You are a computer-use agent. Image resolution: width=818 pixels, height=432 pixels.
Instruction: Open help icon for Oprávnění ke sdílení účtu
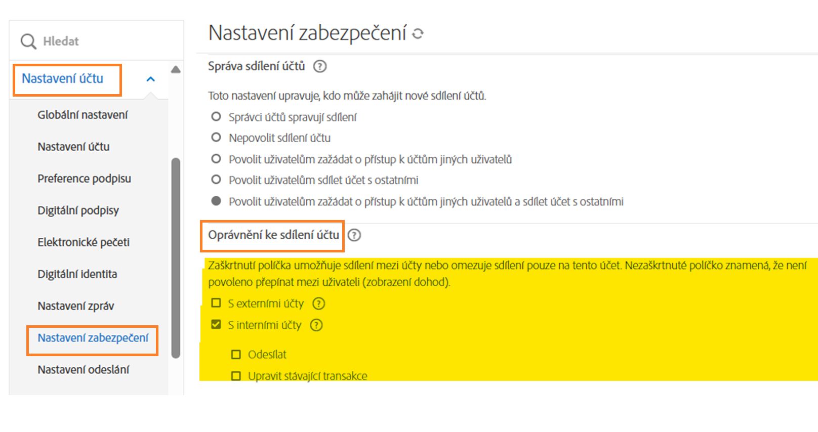354,235
